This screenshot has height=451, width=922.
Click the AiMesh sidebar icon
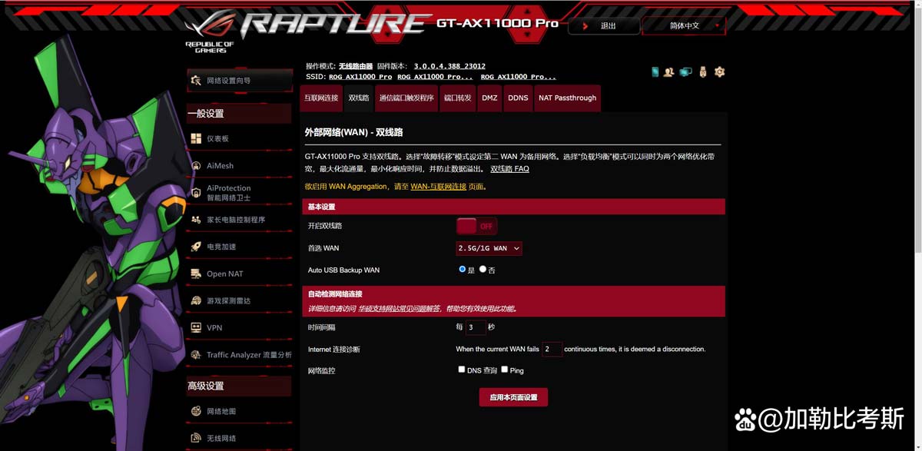(196, 165)
